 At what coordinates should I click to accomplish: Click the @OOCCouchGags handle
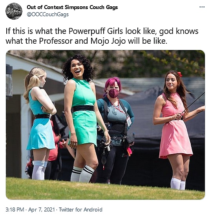(48, 15)
